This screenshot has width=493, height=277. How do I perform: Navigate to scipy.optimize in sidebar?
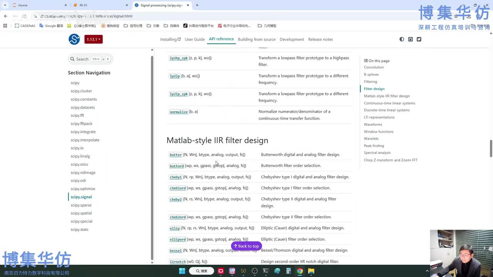[83, 189]
